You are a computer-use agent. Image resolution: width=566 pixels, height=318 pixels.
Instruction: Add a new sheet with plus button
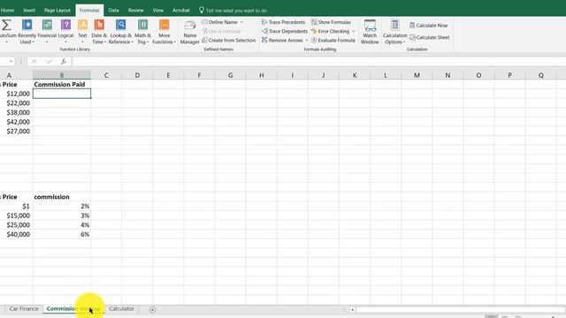152,309
